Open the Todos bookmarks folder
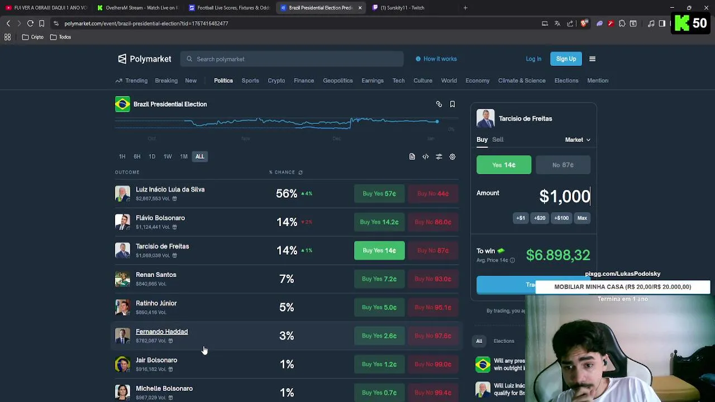The width and height of the screenshot is (715, 402). (x=60, y=37)
